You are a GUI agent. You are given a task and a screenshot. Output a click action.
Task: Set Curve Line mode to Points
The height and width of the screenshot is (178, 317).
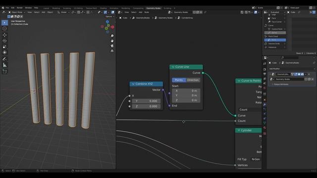(179, 80)
